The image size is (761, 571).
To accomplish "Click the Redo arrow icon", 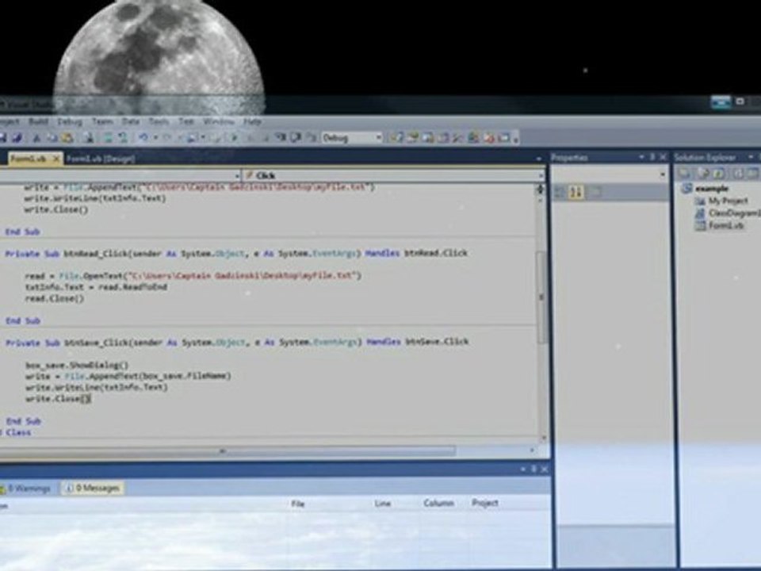I will point(167,138).
